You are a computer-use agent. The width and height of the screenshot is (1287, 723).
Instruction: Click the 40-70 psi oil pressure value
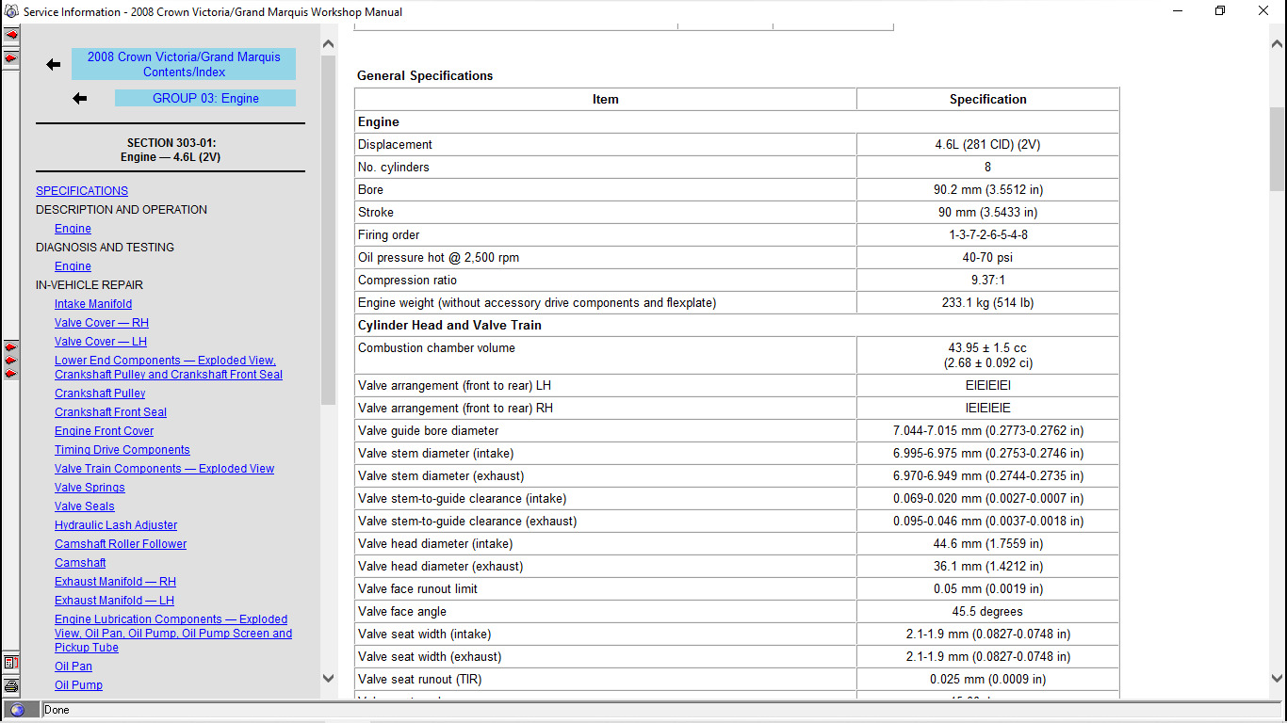click(987, 258)
